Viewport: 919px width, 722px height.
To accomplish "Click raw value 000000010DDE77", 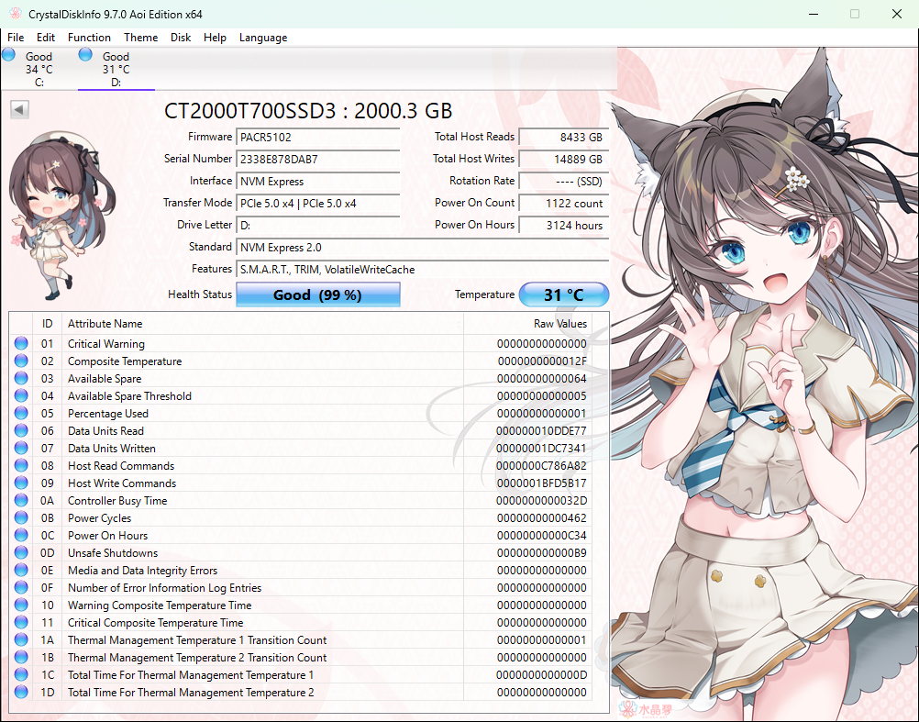I will pyautogui.click(x=541, y=431).
